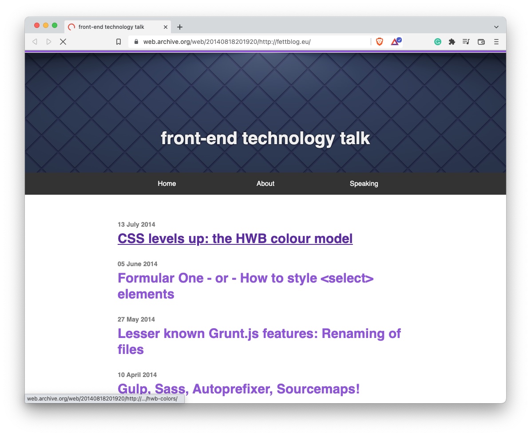Screen dimensions: 531x436
Task: Stop page loading with the X icon
Action: 63,41
